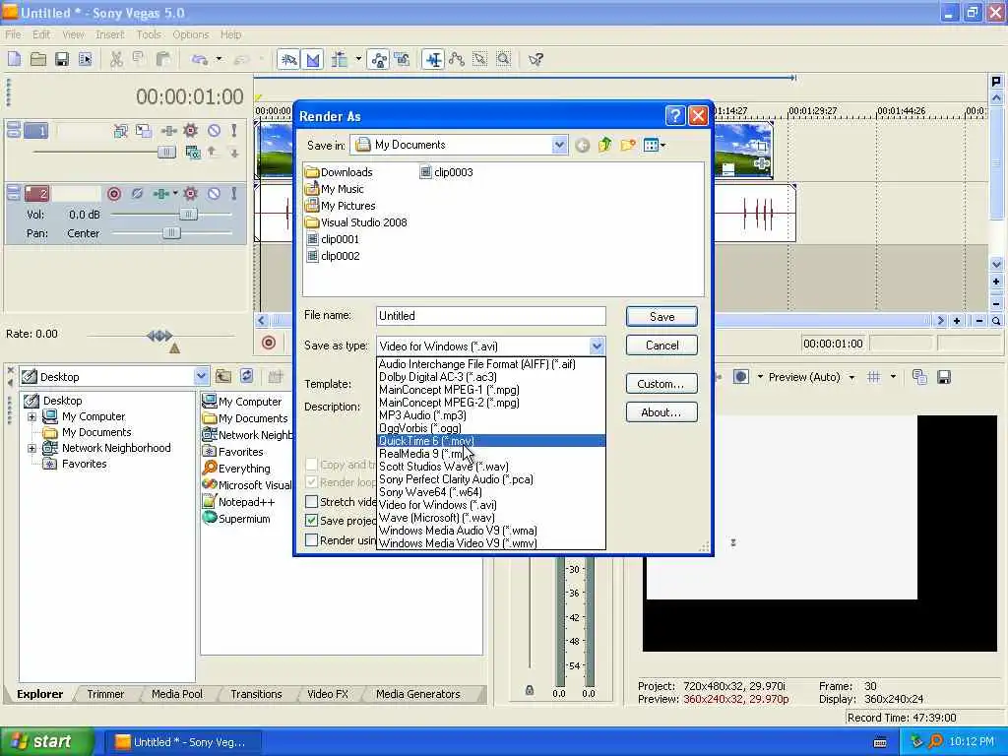Open the View Menu icon in Render As
Screen dimensions: 1008x756
click(654, 146)
